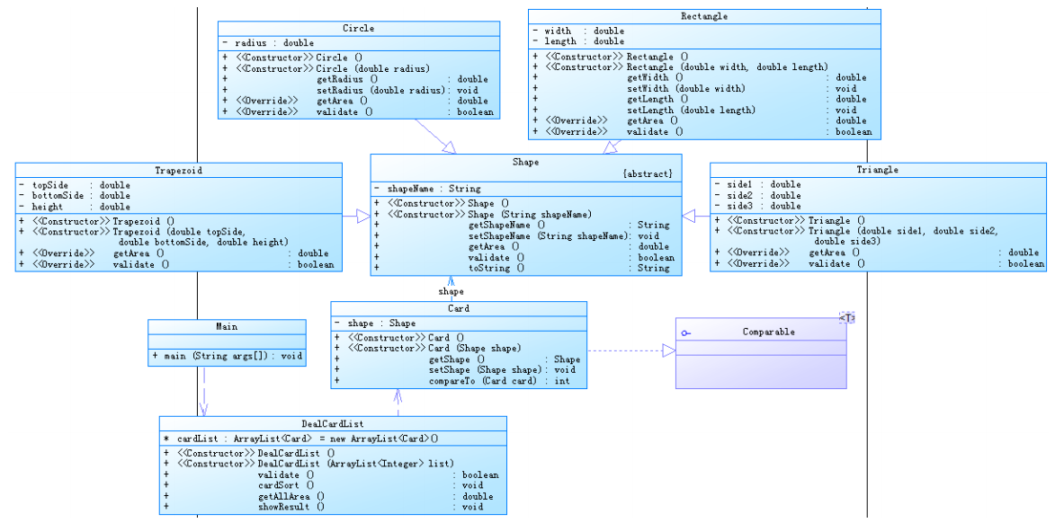Click the abstract Shape class name
The height and width of the screenshot is (523, 1055).
[525, 162]
